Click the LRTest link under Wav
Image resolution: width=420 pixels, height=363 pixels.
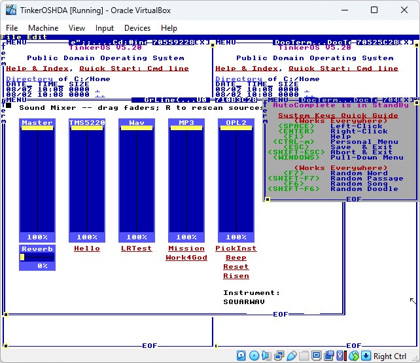point(137,249)
